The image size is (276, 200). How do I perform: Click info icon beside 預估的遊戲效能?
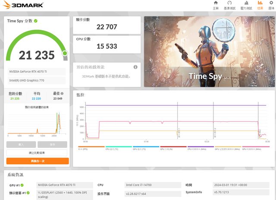click(135, 67)
